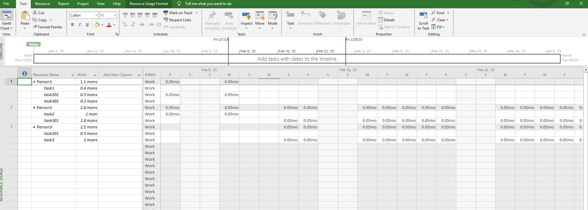
Task: Open the font size dropdown
Action: click(115, 15)
